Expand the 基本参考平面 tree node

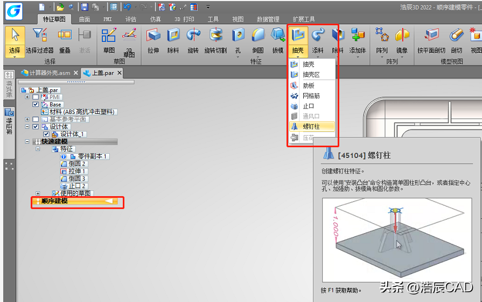coord(27,119)
